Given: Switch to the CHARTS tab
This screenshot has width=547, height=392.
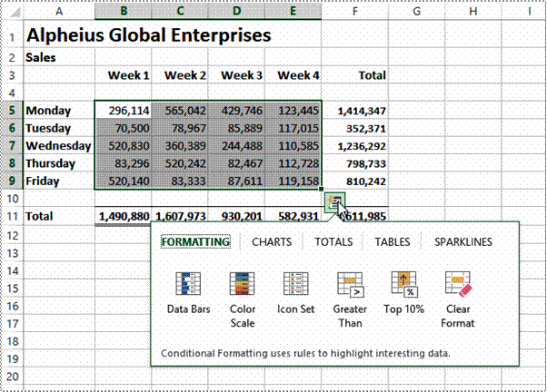Looking at the screenshot, I should point(272,241).
